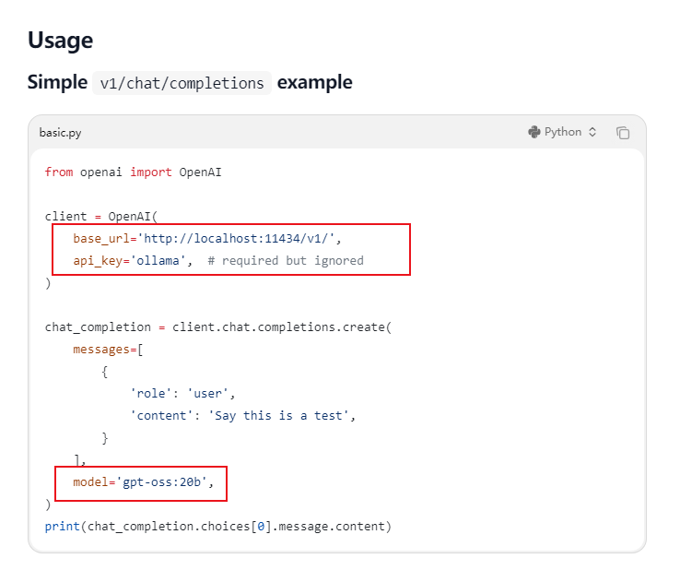This screenshot has width=680, height=582.
Task: Click the base_url localhost string
Action: tap(239, 239)
